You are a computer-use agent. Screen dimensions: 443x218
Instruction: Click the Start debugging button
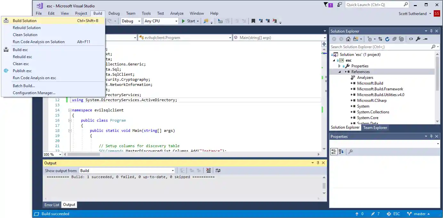[189, 21]
